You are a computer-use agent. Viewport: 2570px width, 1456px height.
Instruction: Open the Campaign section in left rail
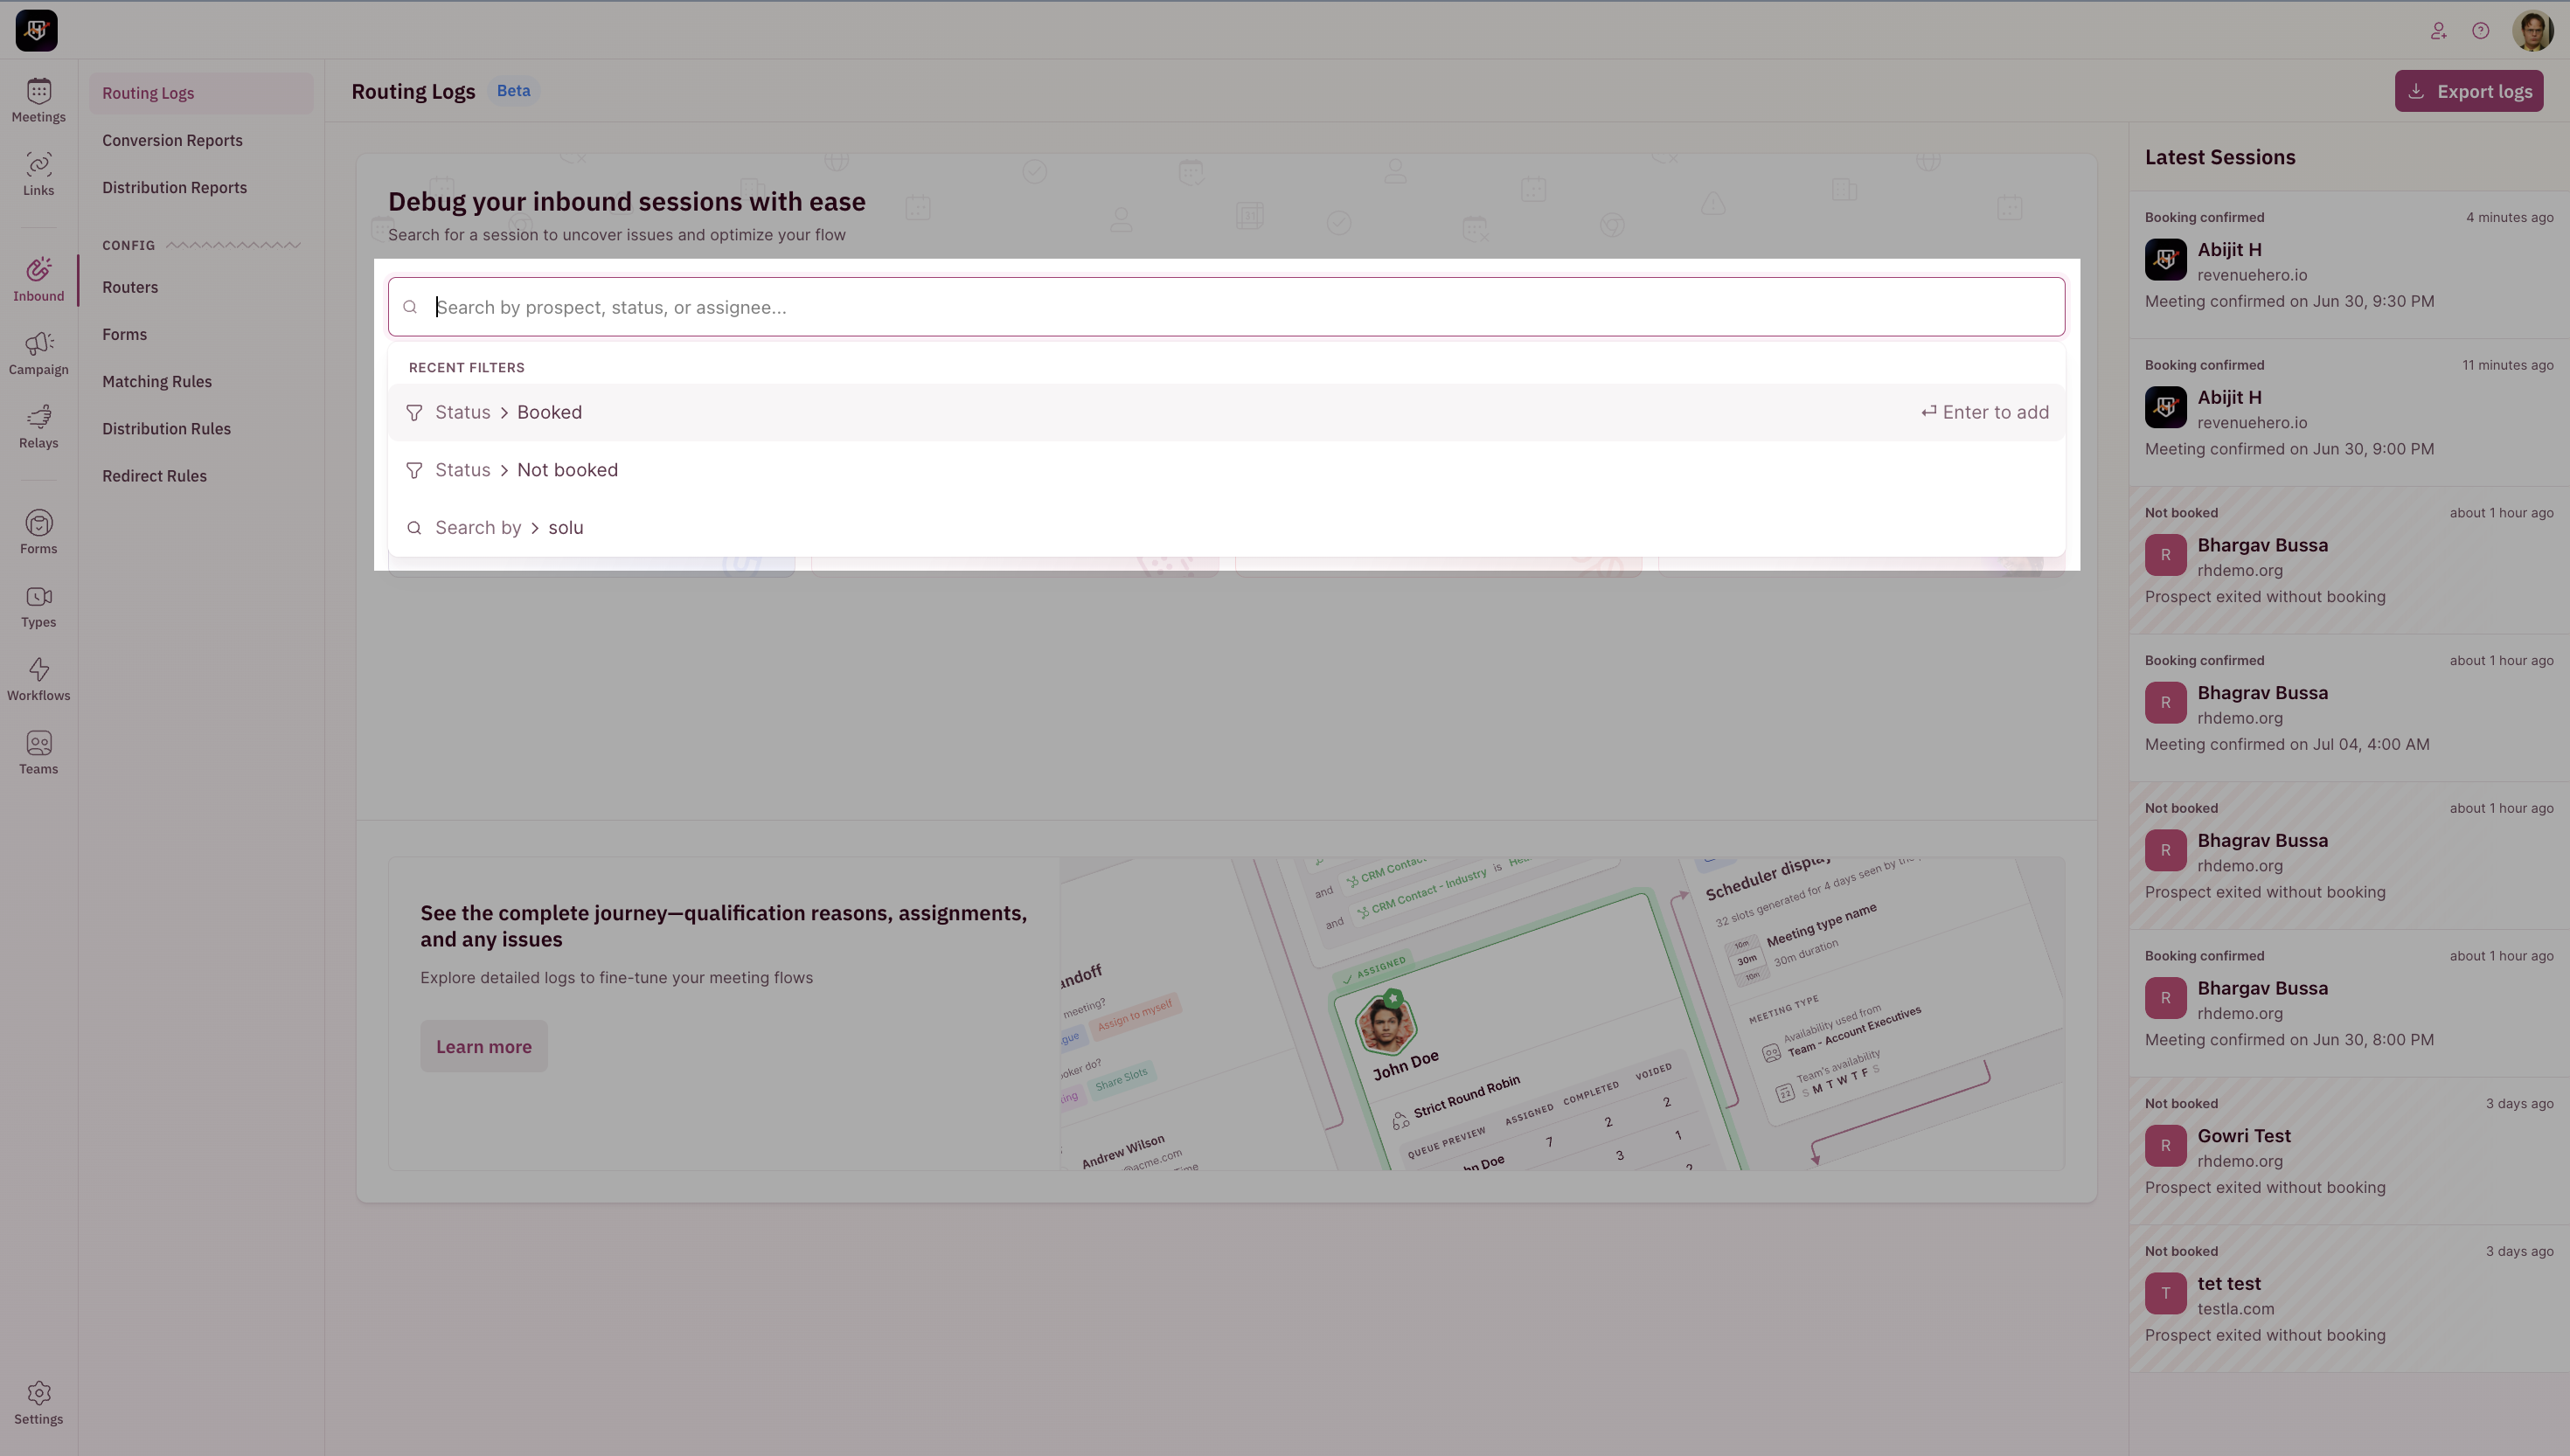[38, 354]
